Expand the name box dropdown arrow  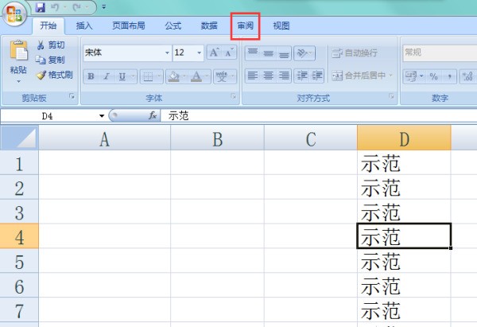coord(102,116)
